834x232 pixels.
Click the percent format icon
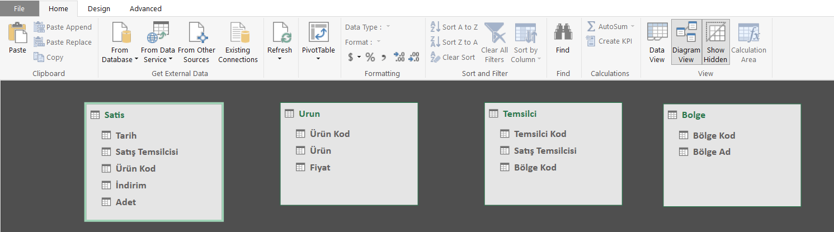point(370,57)
